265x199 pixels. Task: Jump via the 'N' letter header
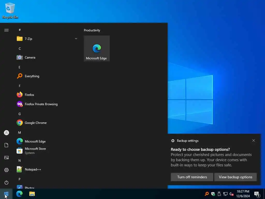[20, 160]
